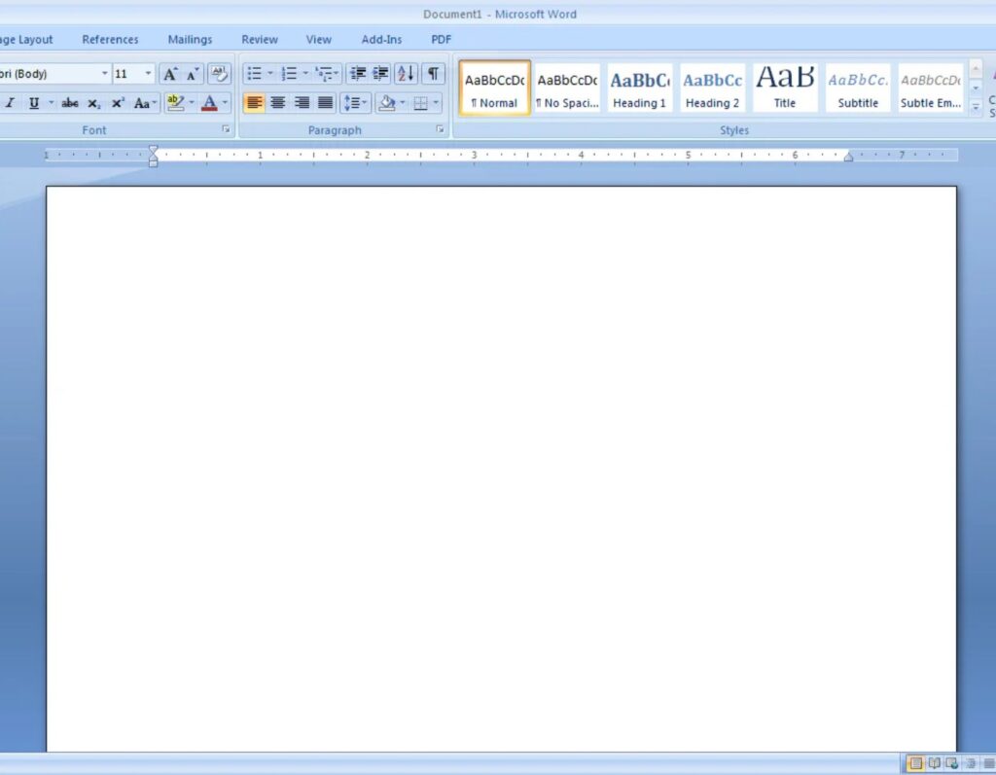Viewport: 996px width, 775px height.
Task: Open the References tab
Action: (110, 40)
